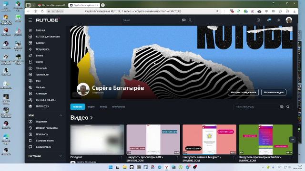The height and width of the screenshot is (171, 305).
Task: Collapse the Моё sidebar section
Action: click(x=61, y=115)
